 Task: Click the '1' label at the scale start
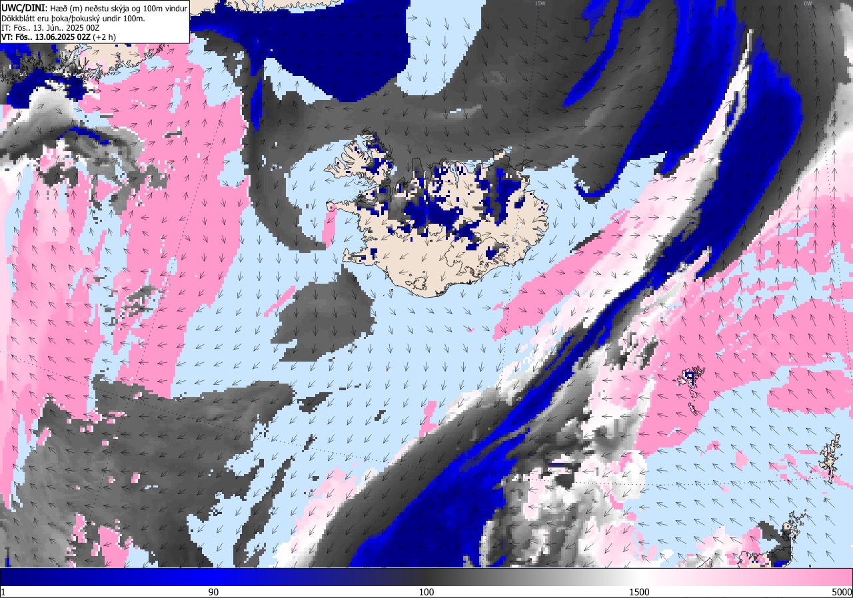[3, 592]
